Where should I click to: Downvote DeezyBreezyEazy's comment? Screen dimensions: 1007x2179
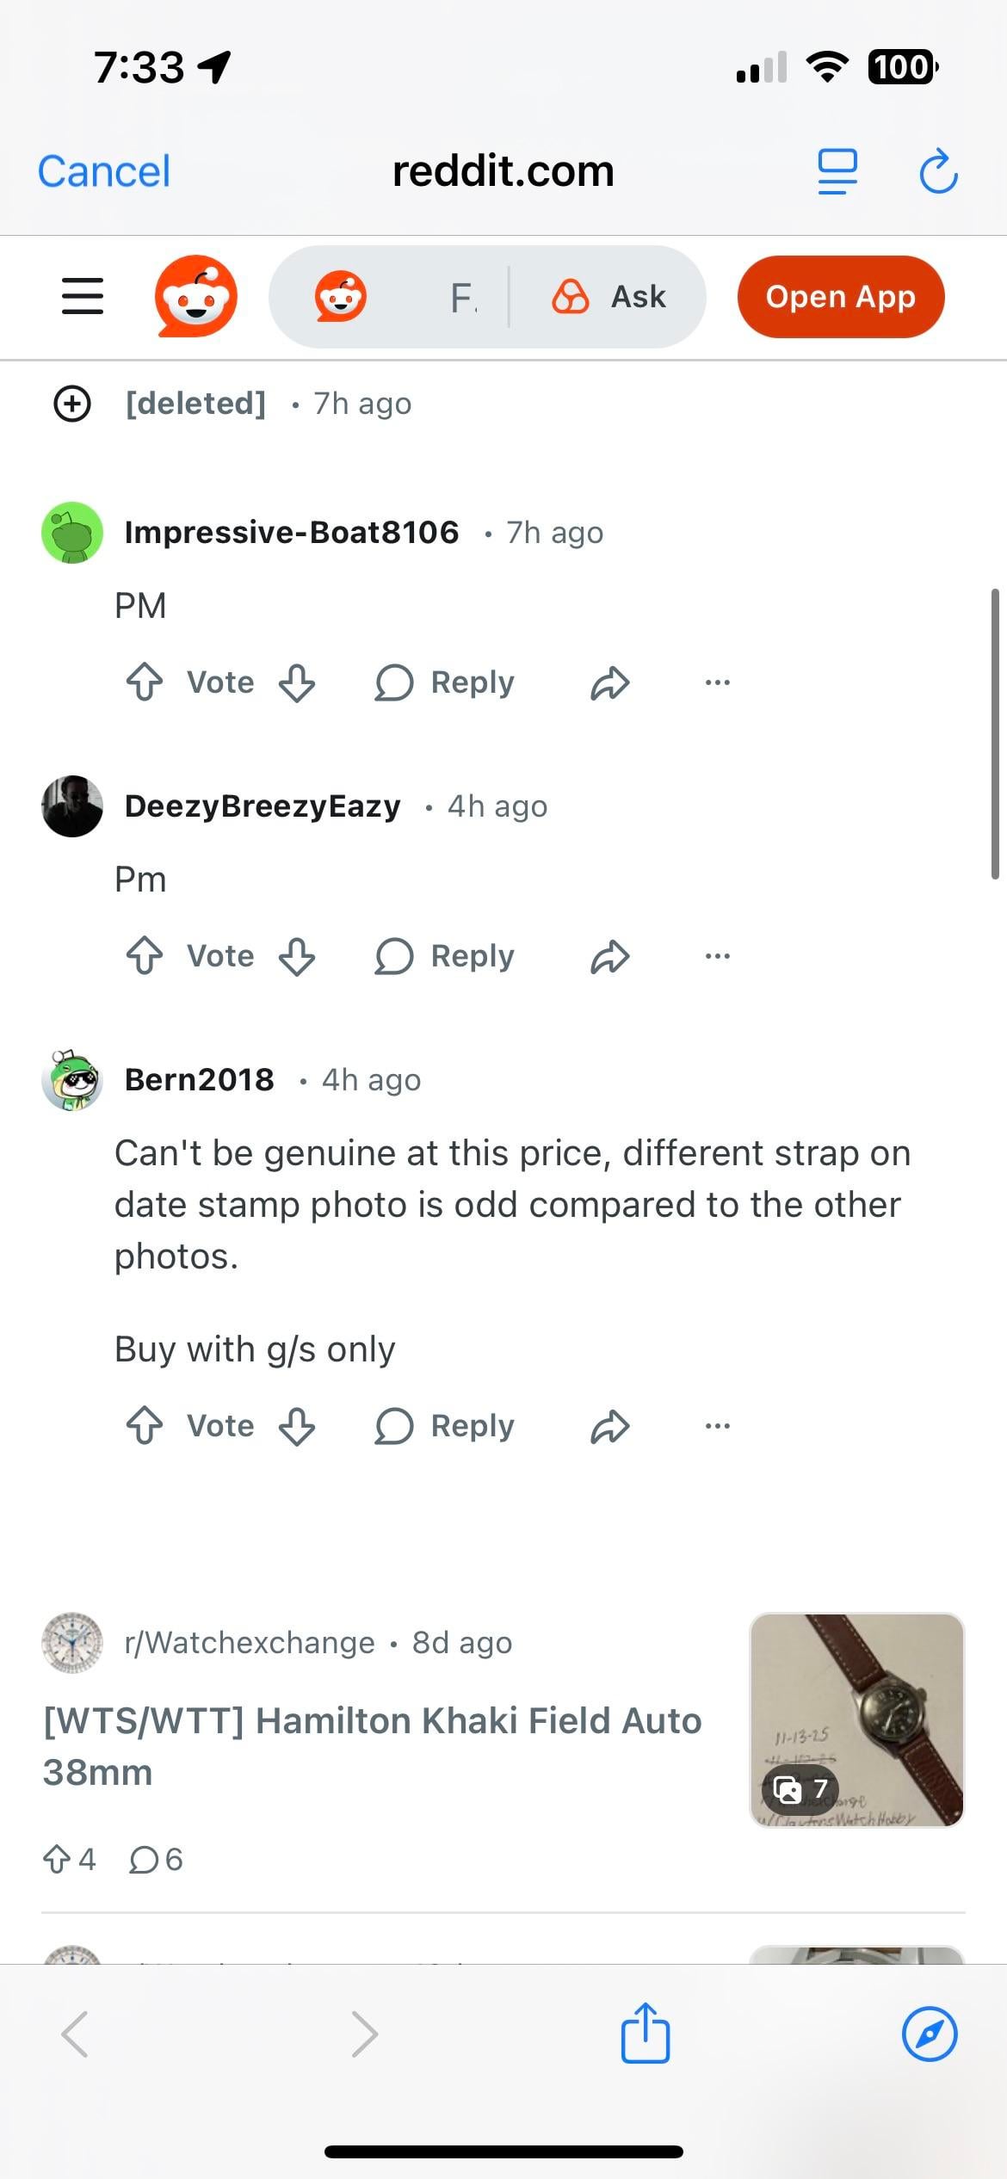point(297,956)
